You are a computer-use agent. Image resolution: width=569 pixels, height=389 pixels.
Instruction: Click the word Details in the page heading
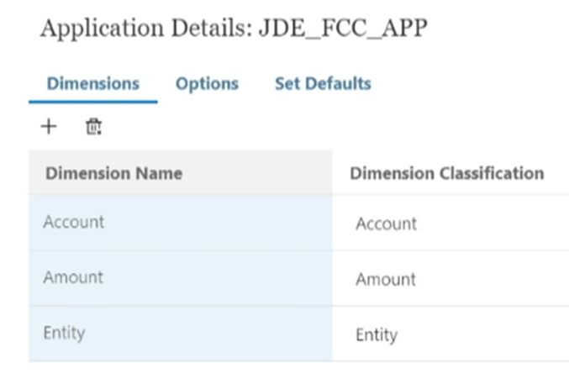click(x=212, y=28)
